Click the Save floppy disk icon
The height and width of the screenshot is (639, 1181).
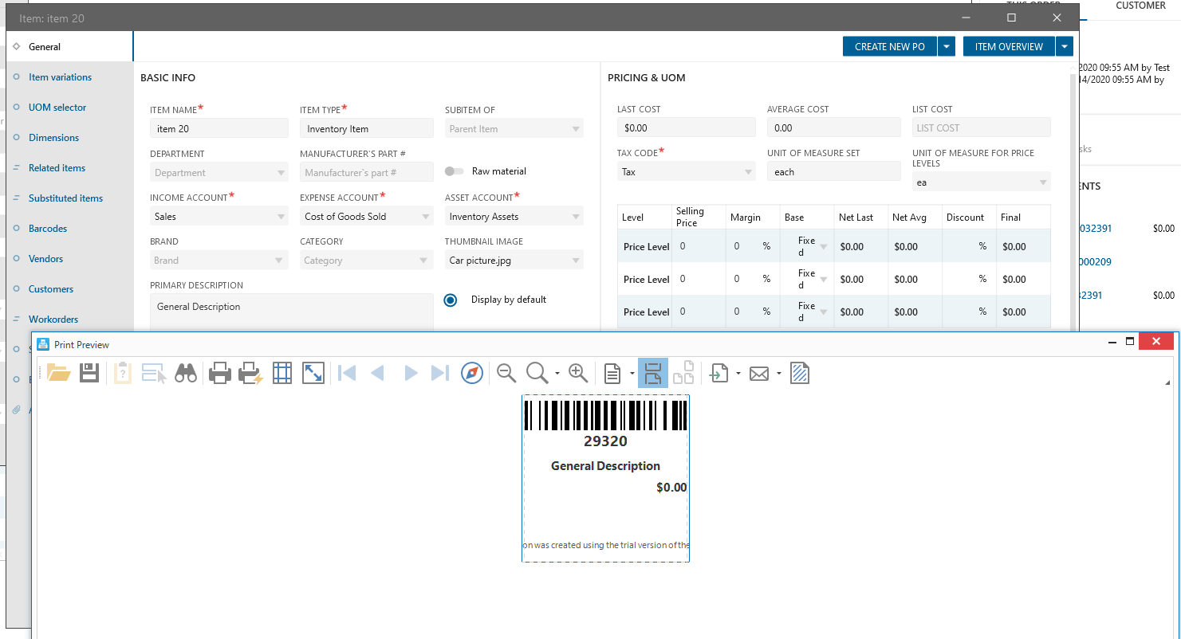[89, 373]
